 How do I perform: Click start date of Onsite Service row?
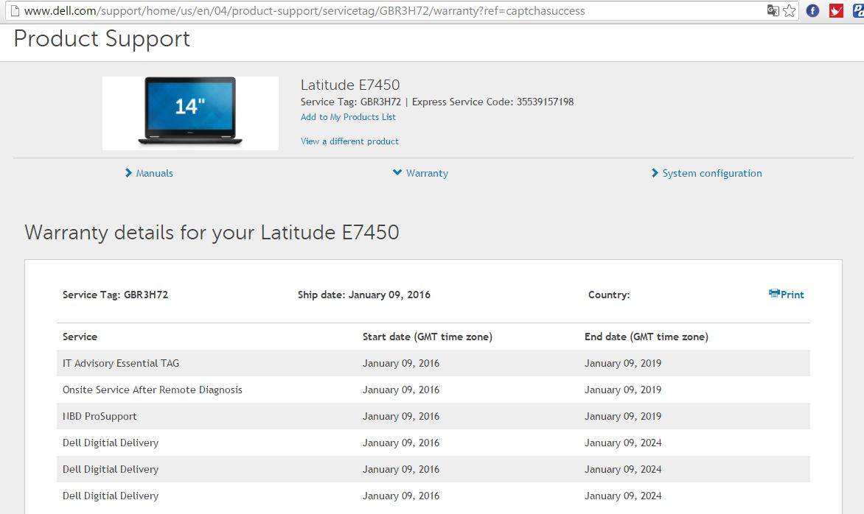point(400,390)
